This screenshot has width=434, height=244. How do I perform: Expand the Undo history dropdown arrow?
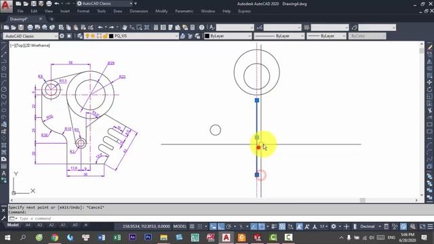[106, 27]
